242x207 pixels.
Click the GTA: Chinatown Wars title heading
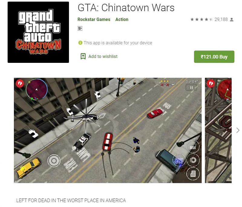click(126, 8)
